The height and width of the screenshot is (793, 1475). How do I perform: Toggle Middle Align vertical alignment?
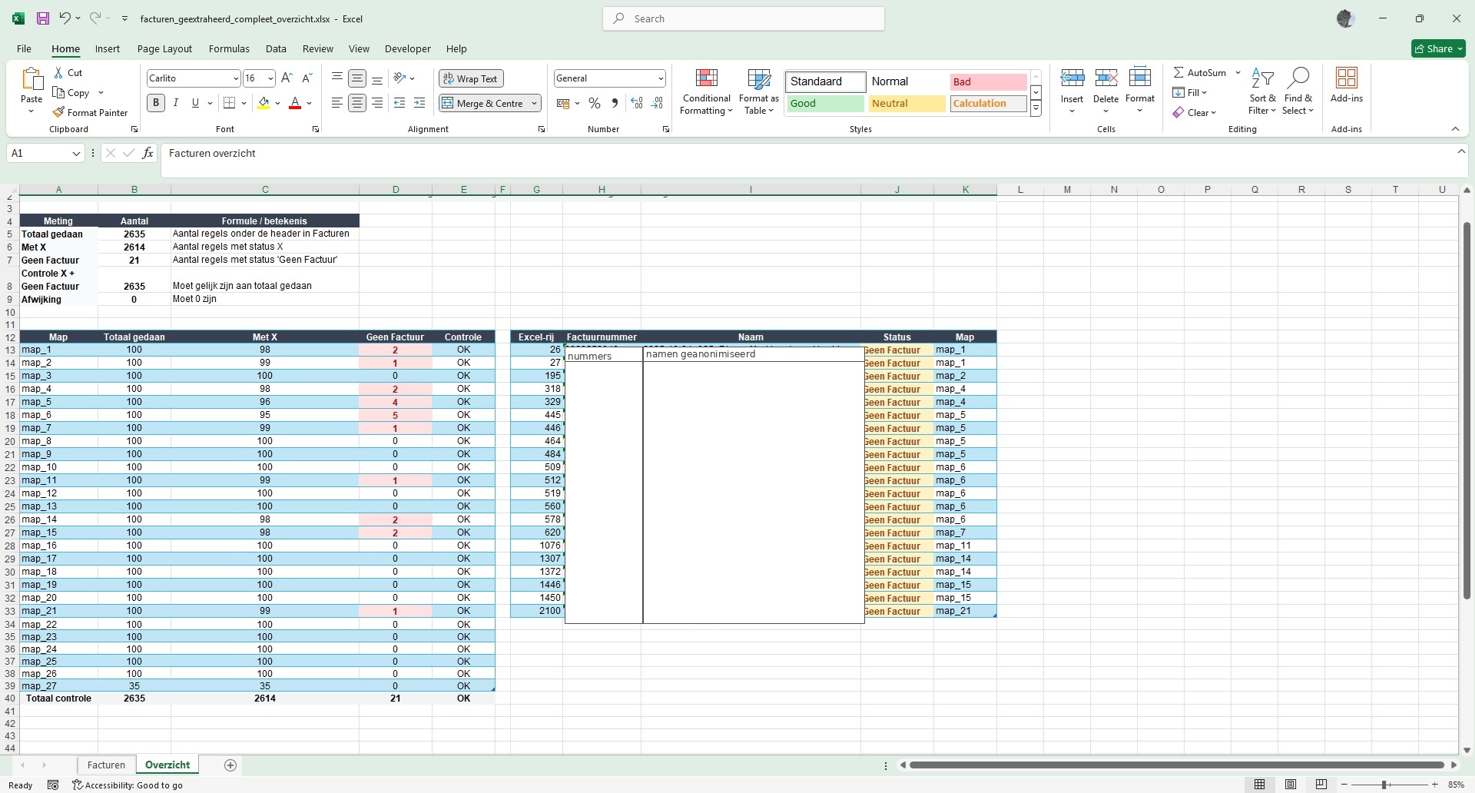click(357, 78)
